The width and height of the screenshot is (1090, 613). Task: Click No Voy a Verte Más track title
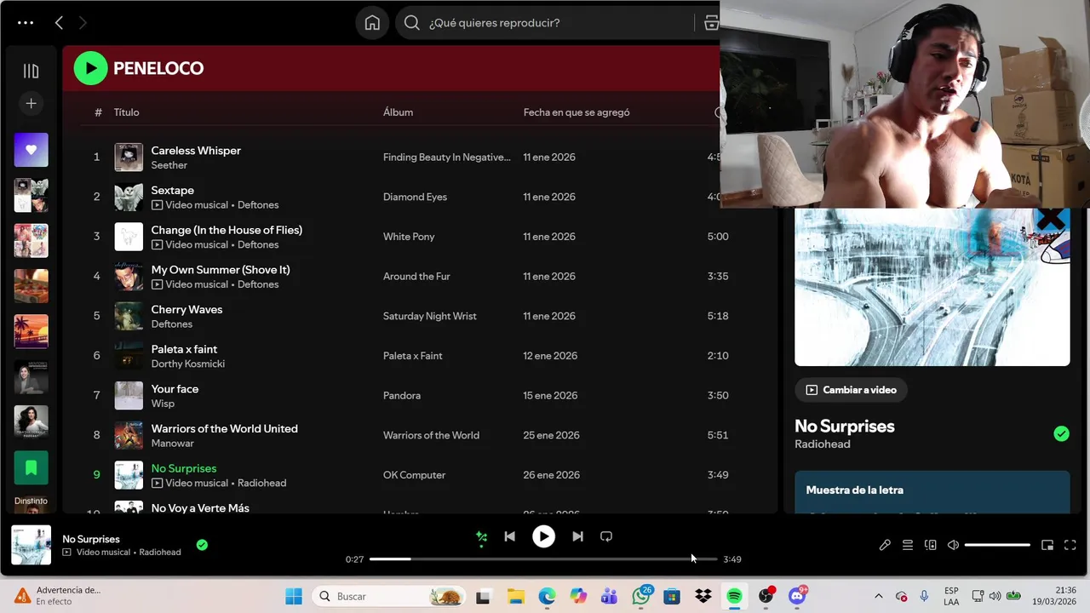(x=200, y=508)
